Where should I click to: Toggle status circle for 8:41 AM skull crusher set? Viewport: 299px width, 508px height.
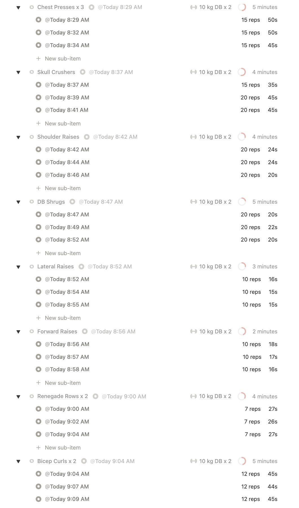tap(39, 110)
